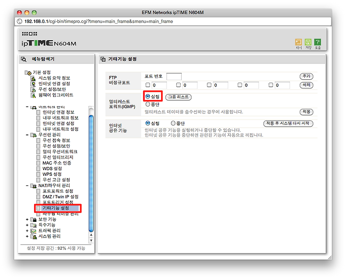The image size is (346, 279).
Task: Tick the third FTP 비정규포트 checkbox
Action: tap(209, 85)
